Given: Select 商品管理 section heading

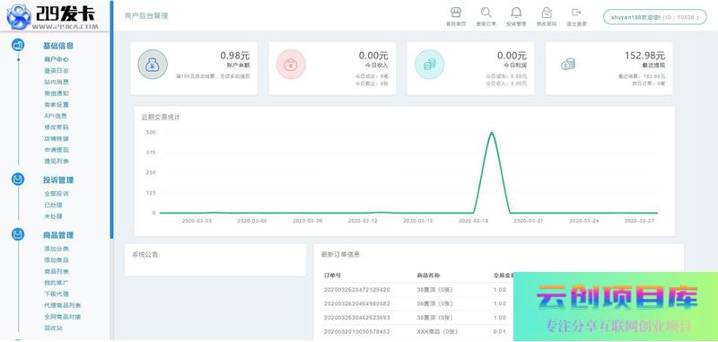Looking at the screenshot, I should click(x=58, y=235).
